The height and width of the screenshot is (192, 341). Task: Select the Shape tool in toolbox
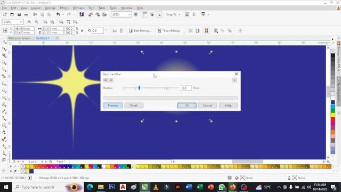tap(4, 49)
